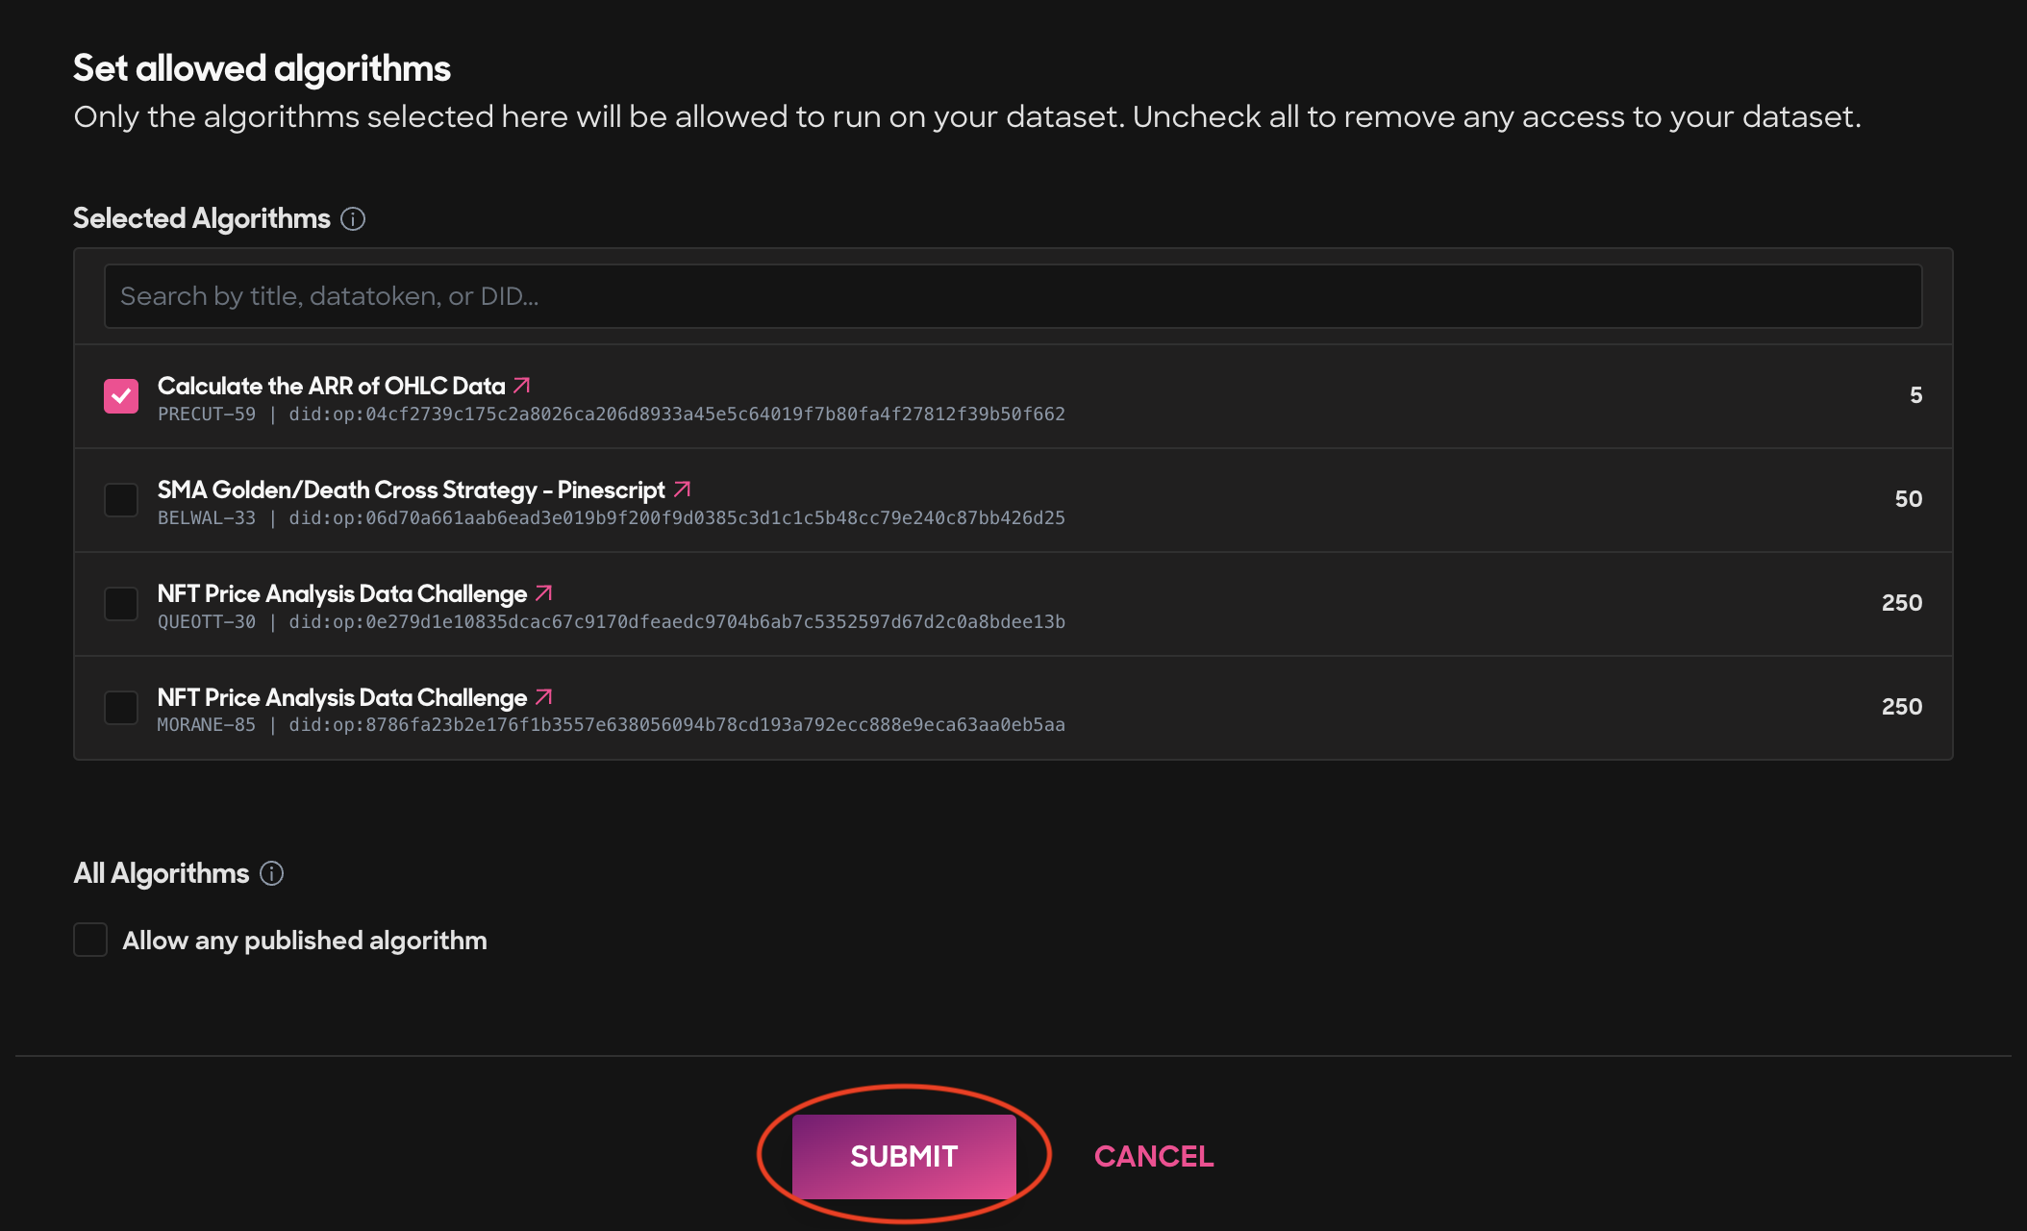Check the MORANE-85 NFT Price Analysis checkbox
This screenshot has height=1231, width=2027.
click(121, 707)
